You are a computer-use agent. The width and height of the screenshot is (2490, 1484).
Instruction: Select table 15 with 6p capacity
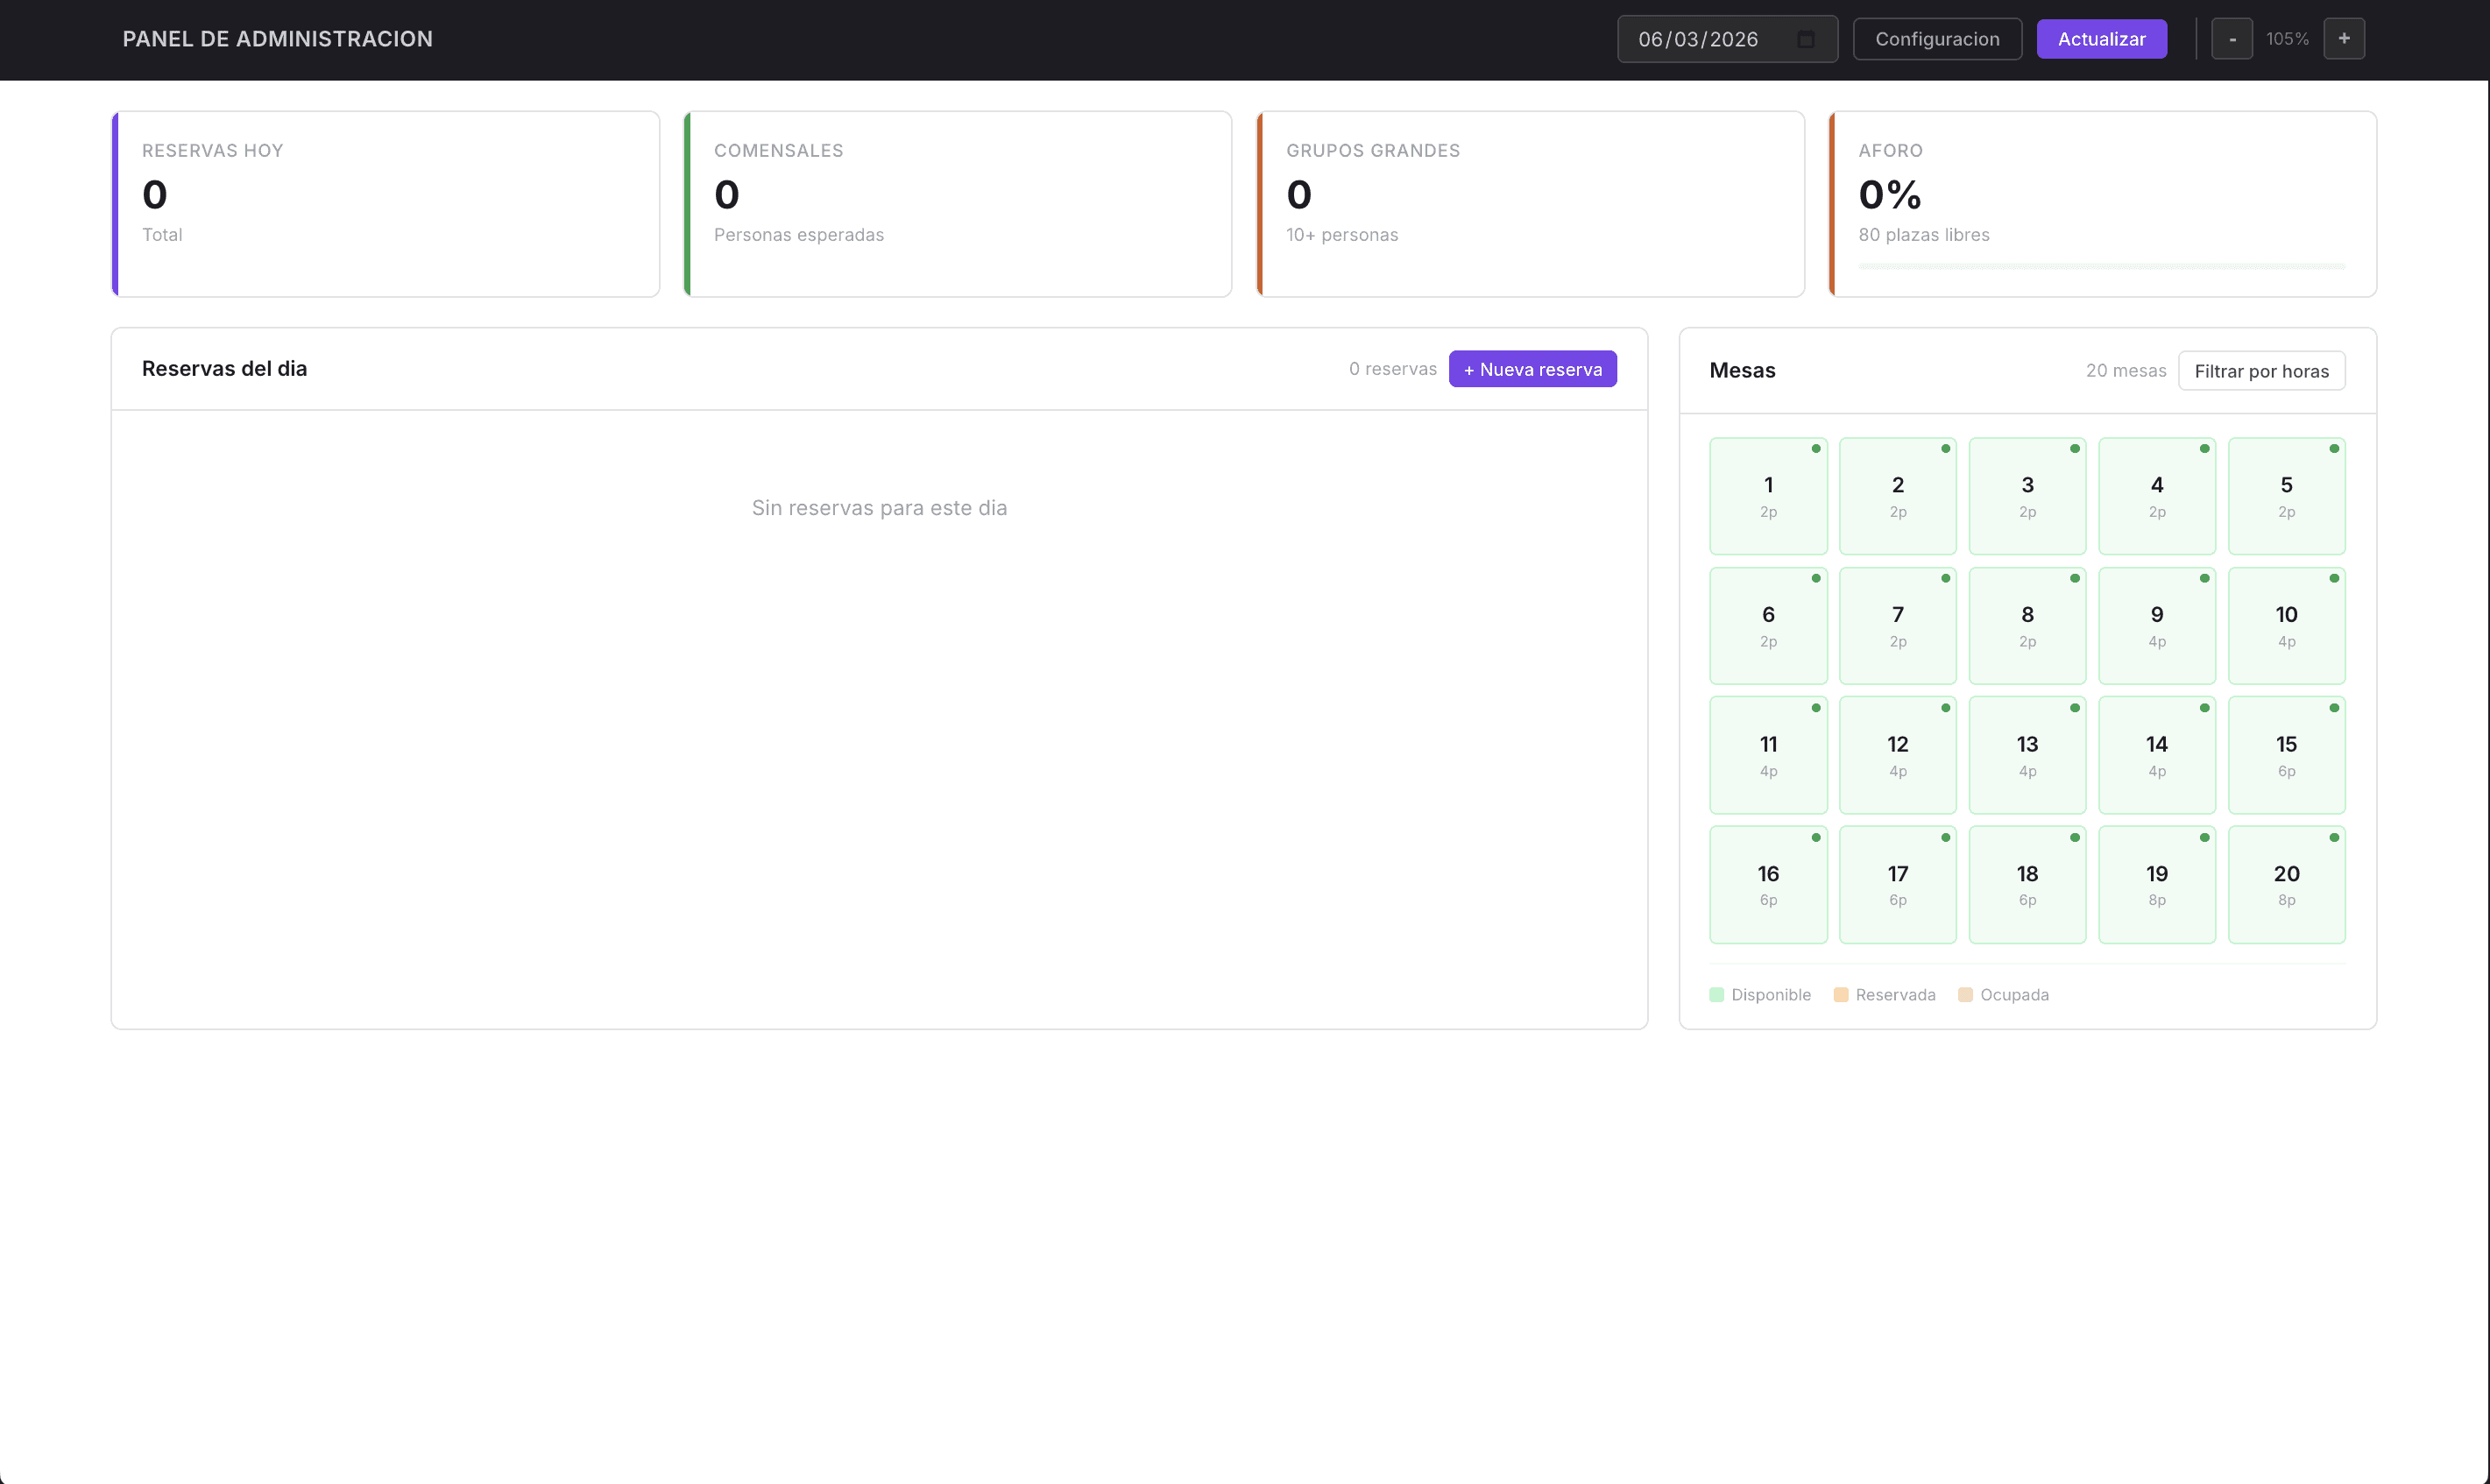2286,755
